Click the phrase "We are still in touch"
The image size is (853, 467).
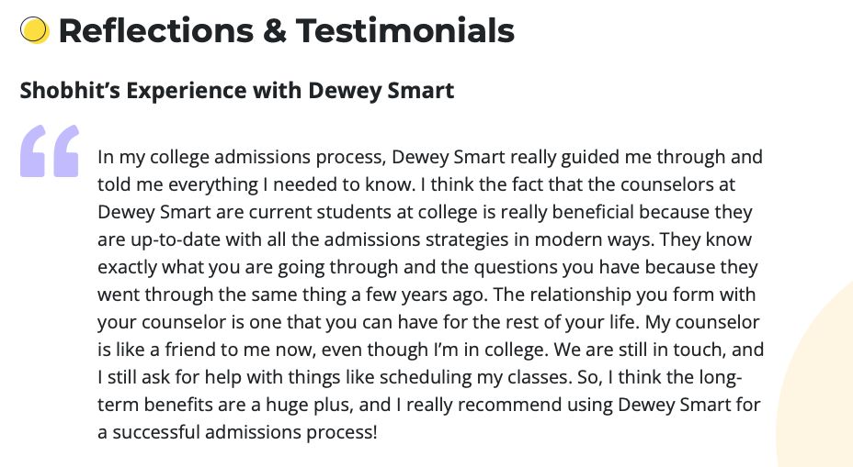click(x=665, y=350)
